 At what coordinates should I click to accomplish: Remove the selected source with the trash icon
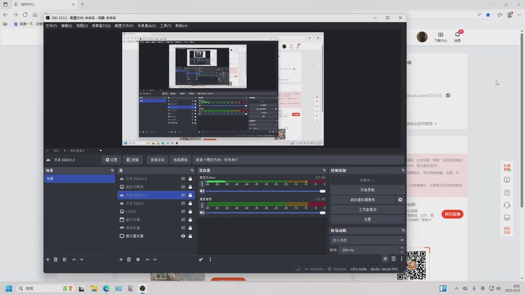[x=129, y=260]
